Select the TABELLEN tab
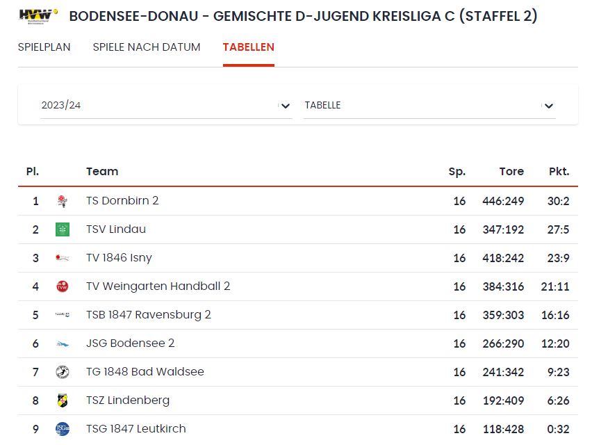Screen dimensions: 592x445 (x=249, y=47)
